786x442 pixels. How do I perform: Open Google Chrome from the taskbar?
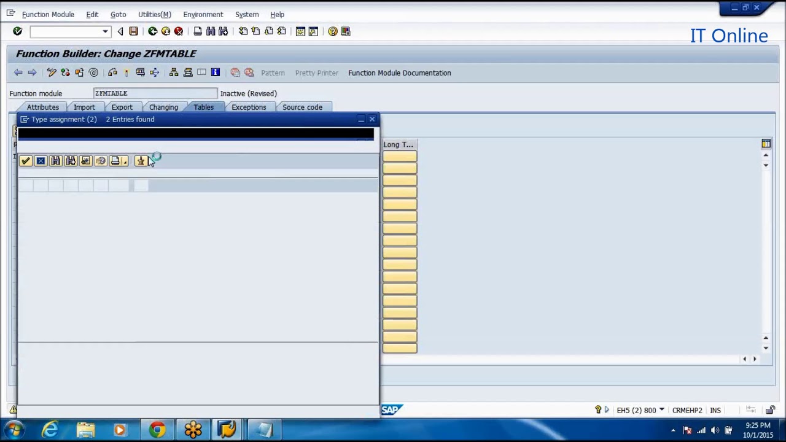[x=157, y=430]
